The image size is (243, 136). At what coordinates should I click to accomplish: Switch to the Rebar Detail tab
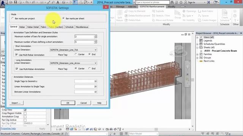(x=33, y=27)
